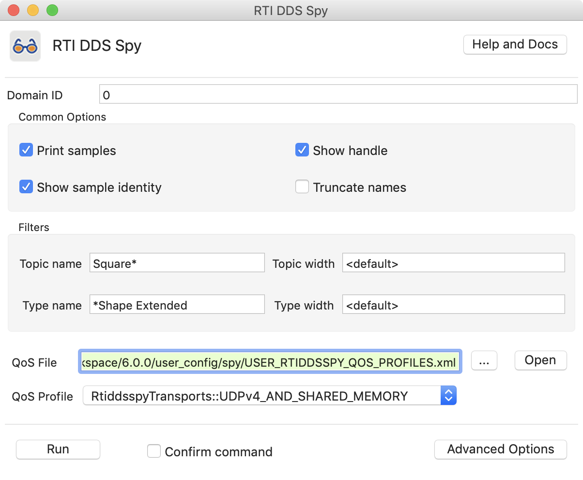Click the Domain ID label
This screenshot has width=583, height=480.
(35, 95)
